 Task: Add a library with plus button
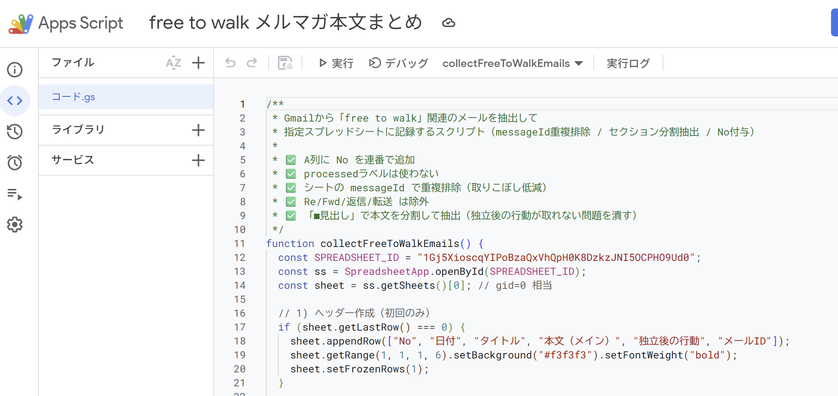[x=198, y=130]
